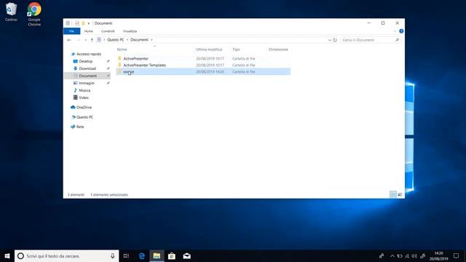This screenshot has height=262, width=466.
Task: Open Microsoft Store from the taskbar
Action: pyautogui.click(x=172, y=255)
